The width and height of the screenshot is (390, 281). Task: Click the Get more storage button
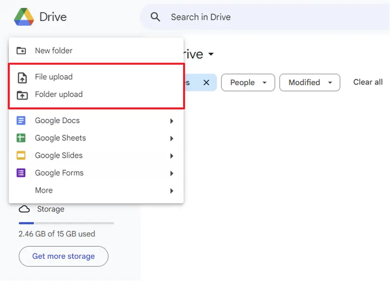coord(63,256)
